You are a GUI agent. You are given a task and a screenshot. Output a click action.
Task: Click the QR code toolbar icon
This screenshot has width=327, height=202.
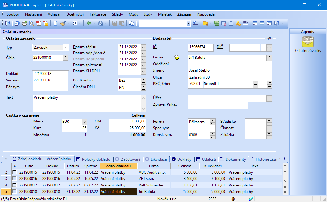pos(75,23)
